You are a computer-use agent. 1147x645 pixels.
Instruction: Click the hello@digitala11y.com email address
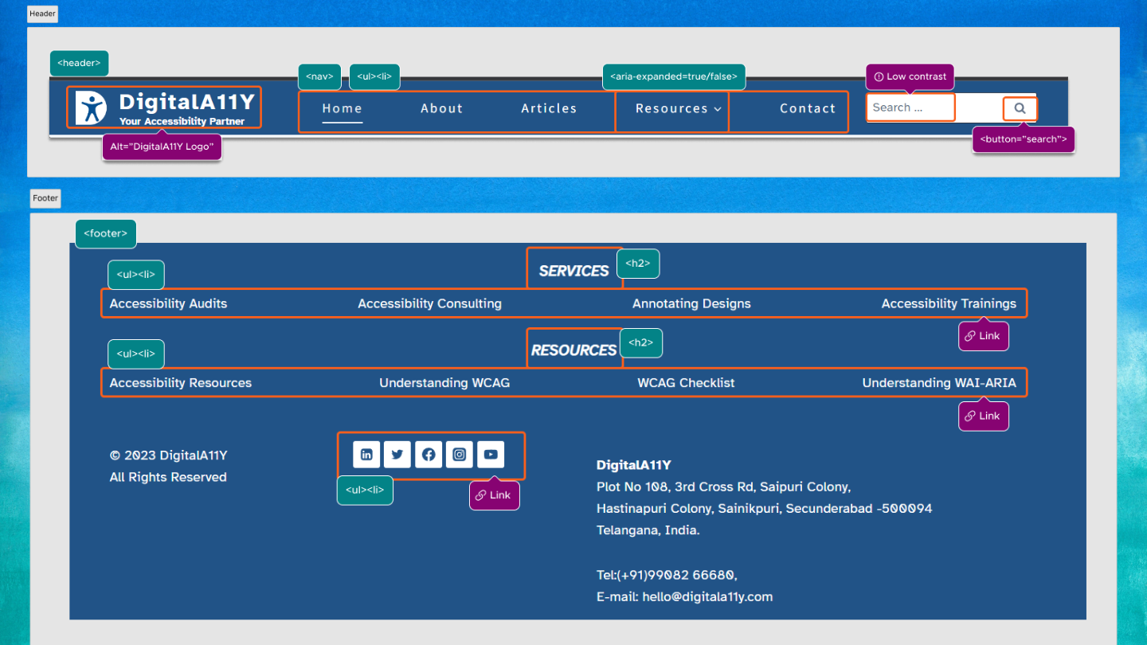(707, 596)
